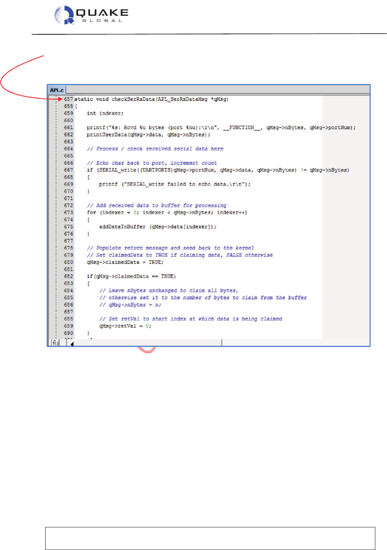Click line number 659

click(x=68, y=113)
